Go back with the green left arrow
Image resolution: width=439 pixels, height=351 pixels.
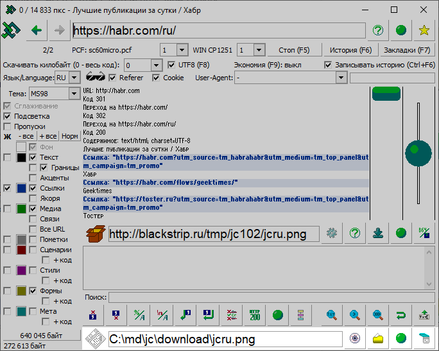point(37,30)
